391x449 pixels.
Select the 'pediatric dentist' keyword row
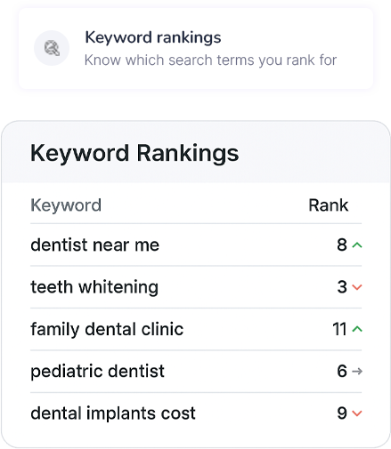(x=196, y=372)
